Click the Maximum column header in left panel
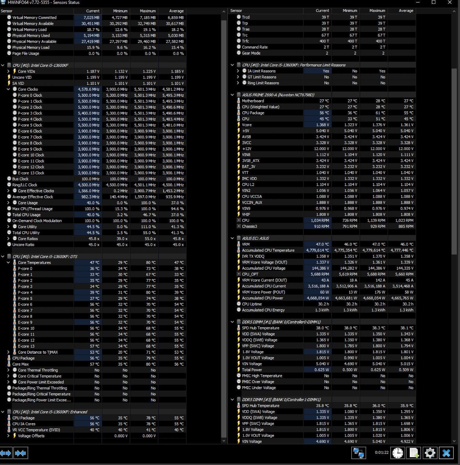Screen dimensions: 460x465 144,11
